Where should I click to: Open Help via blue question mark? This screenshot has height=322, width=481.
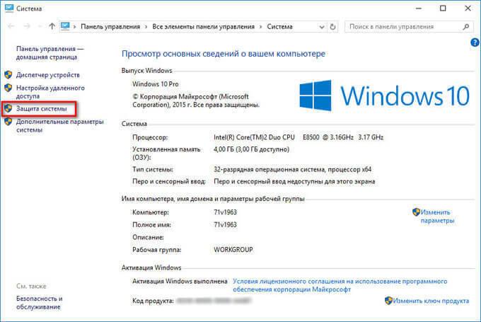[x=475, y=42]
